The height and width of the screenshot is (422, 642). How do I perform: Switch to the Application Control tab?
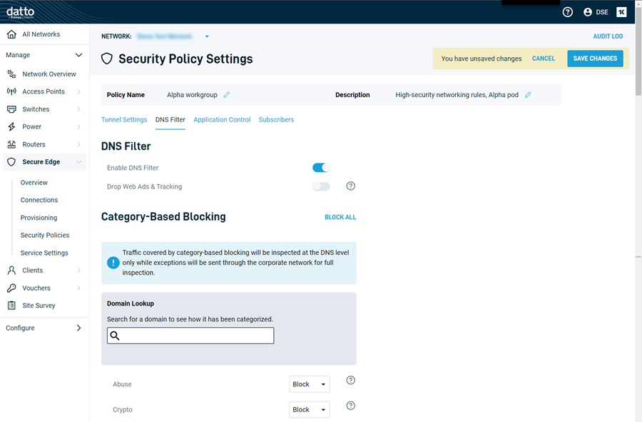click(x=222, y=119)
